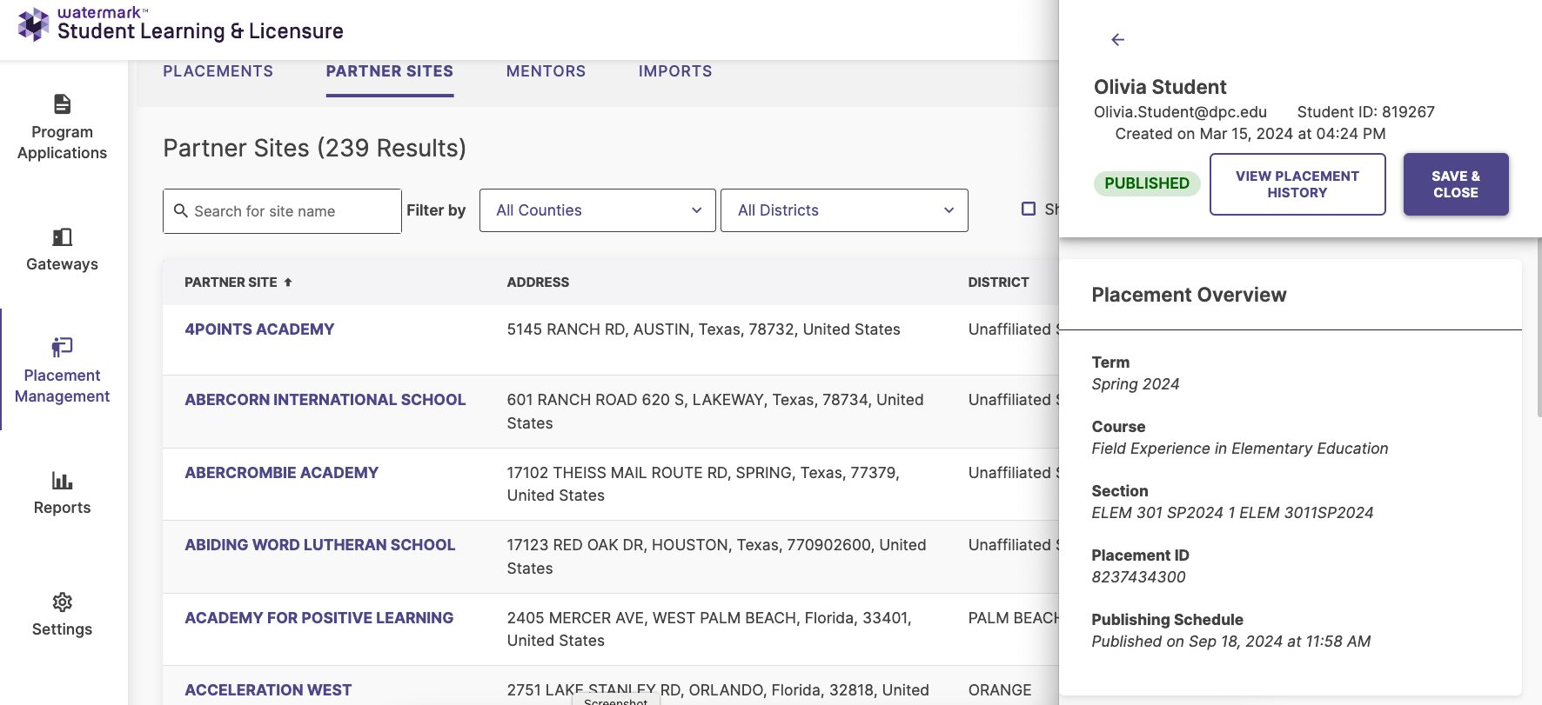Toggle the checkbox beside the district filter

1029,209
